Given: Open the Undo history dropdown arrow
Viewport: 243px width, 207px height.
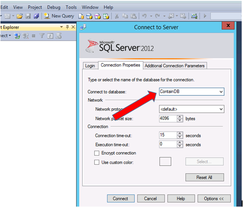Looking at the screenshot, I should [151, 16].
